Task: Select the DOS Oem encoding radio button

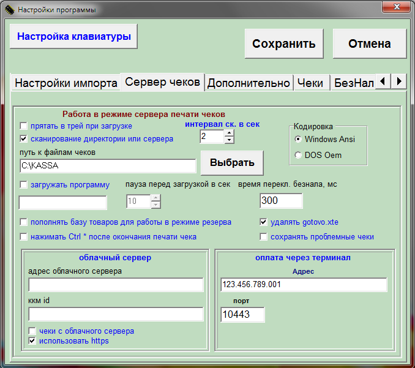Action: coord(298,155)
